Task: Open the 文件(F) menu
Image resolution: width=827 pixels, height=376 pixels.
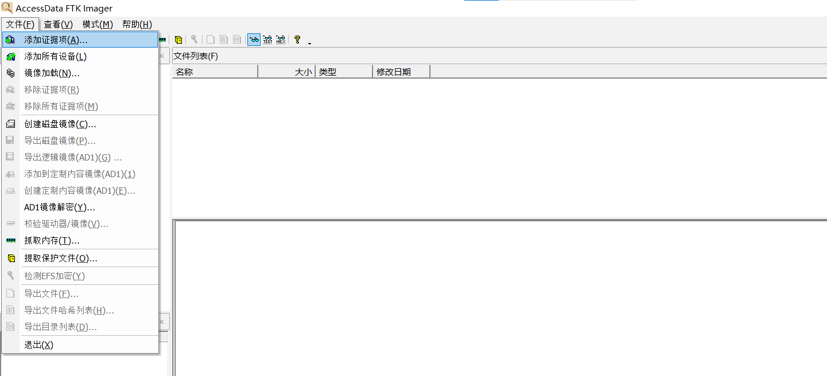Action: click(20, 24)
